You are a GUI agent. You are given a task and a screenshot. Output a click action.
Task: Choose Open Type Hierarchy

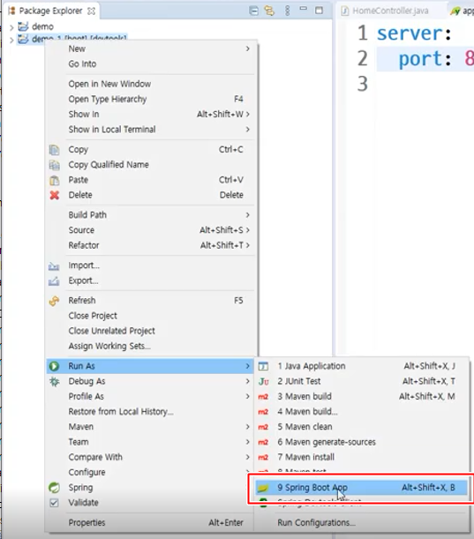point(151,99)
